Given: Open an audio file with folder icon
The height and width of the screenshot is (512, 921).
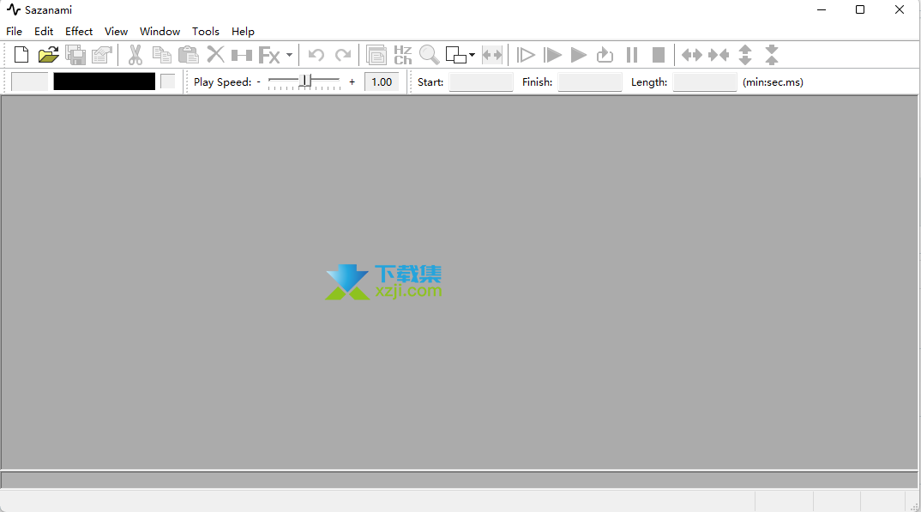Looking at the screenshot, I should point(48,55).
